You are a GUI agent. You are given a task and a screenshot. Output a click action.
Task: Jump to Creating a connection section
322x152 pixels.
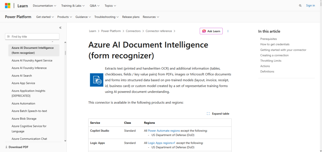coord(274,55)
